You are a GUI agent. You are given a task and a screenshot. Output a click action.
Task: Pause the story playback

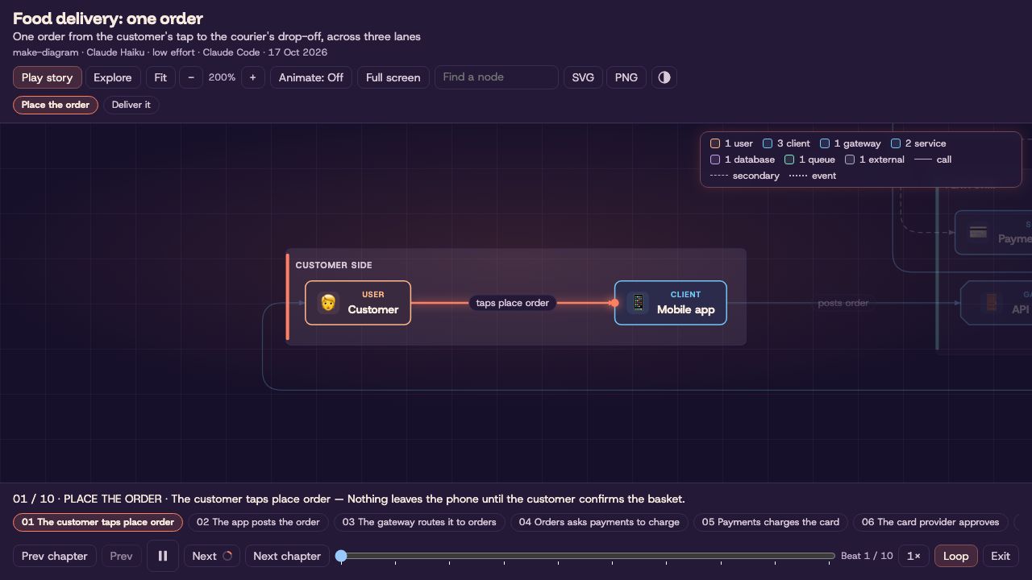tap(163, 556)
